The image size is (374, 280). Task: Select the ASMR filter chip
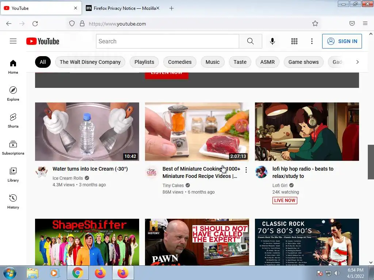(x=267, y=62)
